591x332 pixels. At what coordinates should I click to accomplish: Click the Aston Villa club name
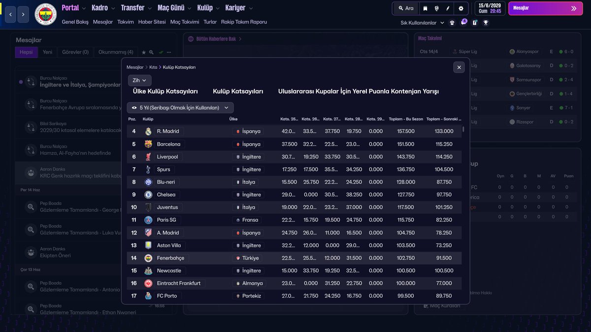(x=169, y=245)
